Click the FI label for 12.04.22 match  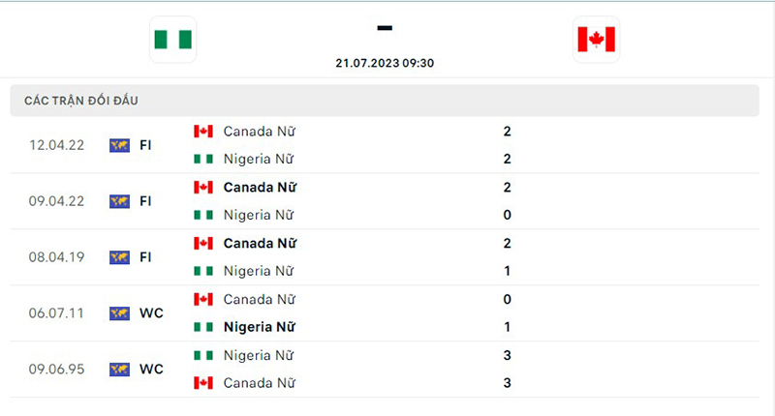[x=145, y=145]
